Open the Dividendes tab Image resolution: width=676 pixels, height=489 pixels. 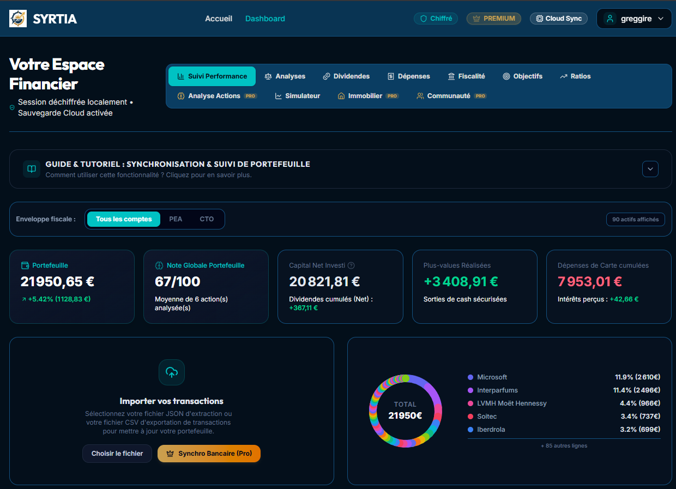(x=346, y=76)
